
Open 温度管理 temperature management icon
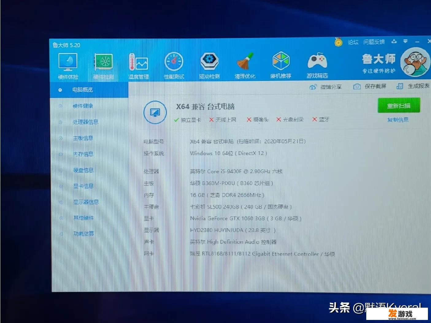[x=138, y=66]
